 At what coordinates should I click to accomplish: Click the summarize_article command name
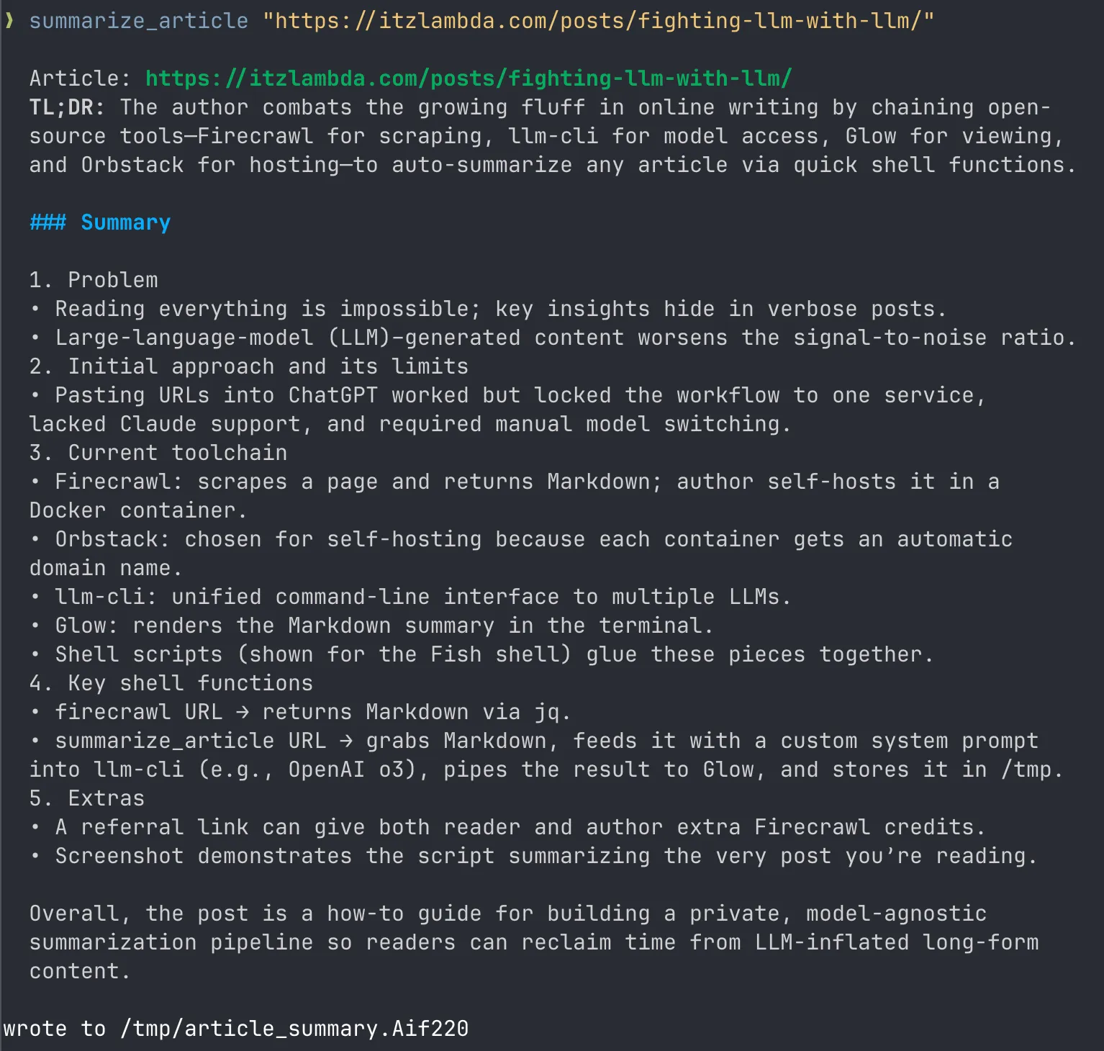pos(138,21)
